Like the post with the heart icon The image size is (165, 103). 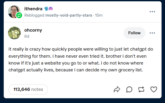click(154, 90)
